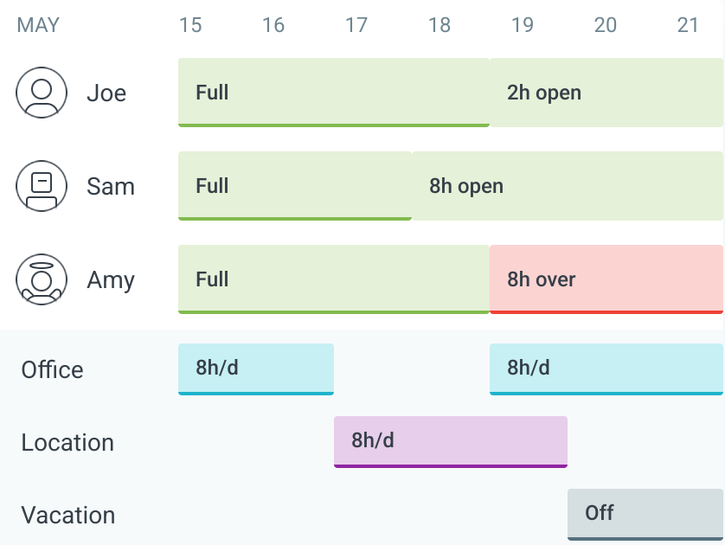Screen dimensions: 725x545
Task: Select Joe's Full workload bar
Action: pos(334,93)
